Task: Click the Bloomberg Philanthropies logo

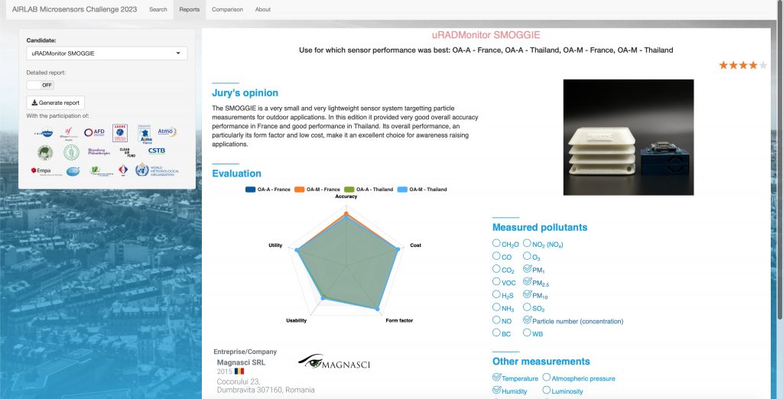Action: coord(99,151)
